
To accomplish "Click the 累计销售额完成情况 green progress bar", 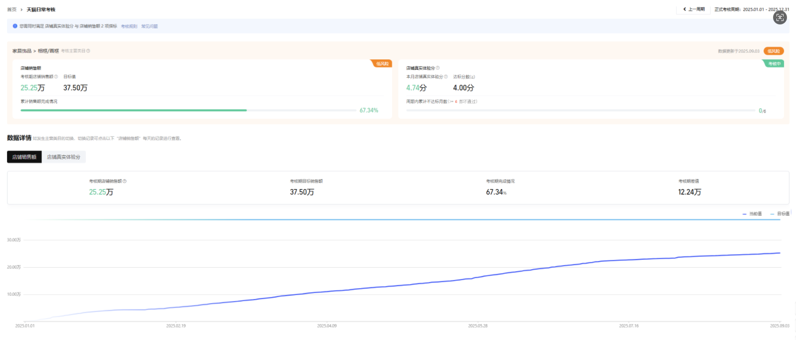I will point(134,110).
